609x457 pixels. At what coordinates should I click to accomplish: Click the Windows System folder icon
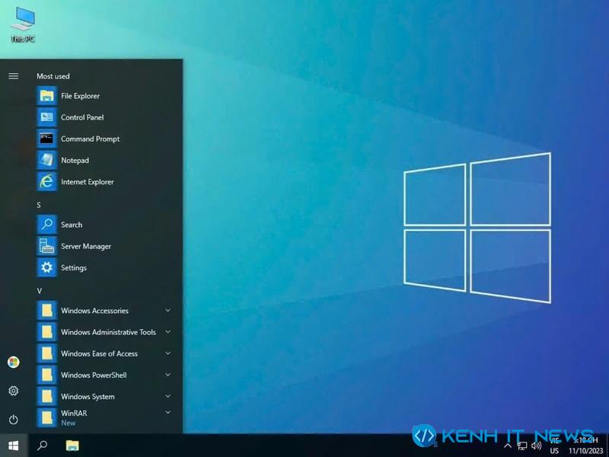[47, 396]
